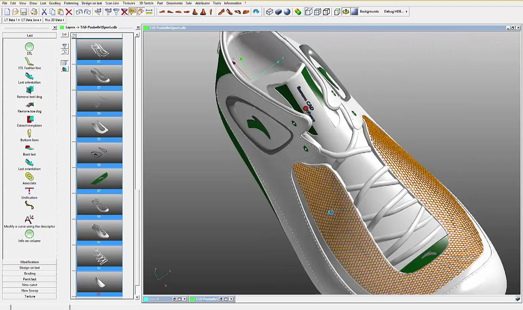The image size is (523, 310).
Task: Toggle the yellow gear toolbar icon
Action: (x=346, y=12)
